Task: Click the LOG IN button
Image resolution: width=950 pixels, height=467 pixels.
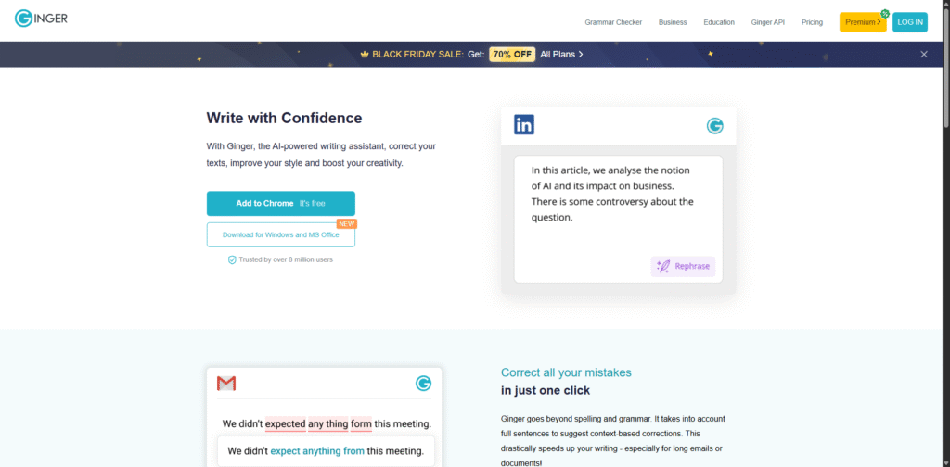Action: click(x=910, y=22)
